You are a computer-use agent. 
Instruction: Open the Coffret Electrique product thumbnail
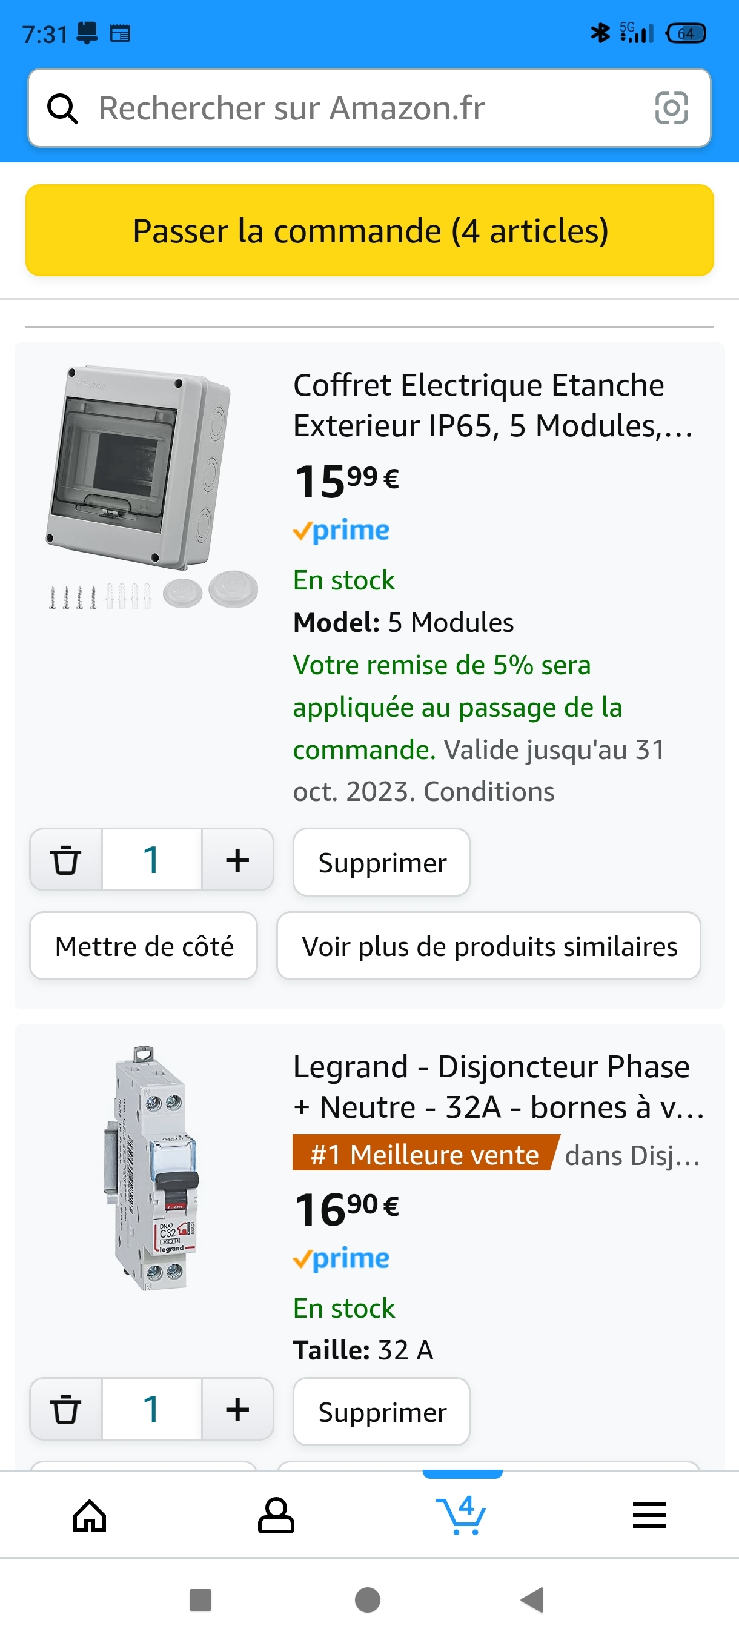(152, 488)
